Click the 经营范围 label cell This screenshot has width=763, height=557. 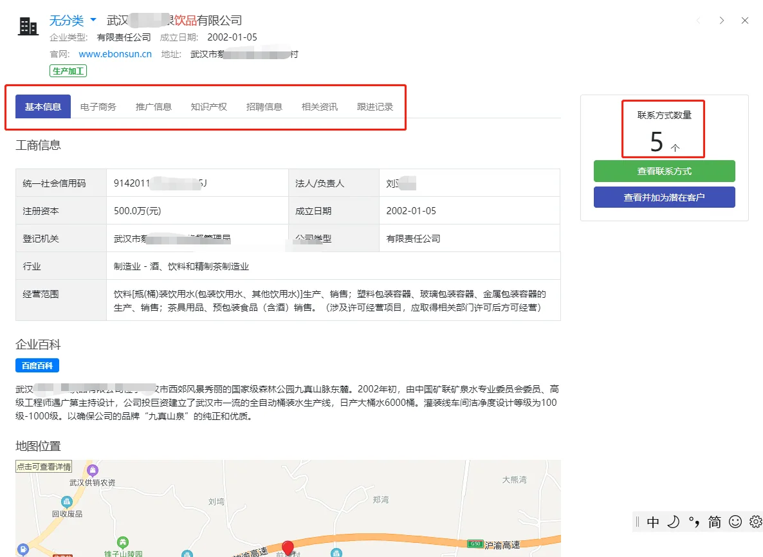pyautogui.click(x=61, y=300)
